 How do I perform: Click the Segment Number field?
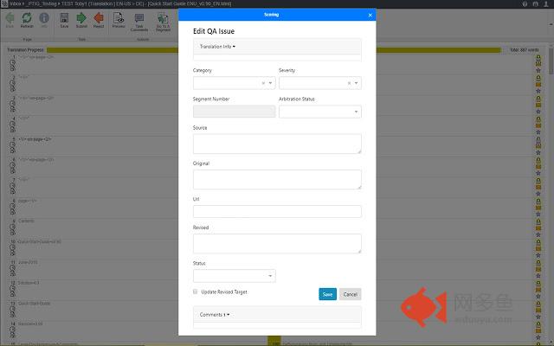[235, 112]
